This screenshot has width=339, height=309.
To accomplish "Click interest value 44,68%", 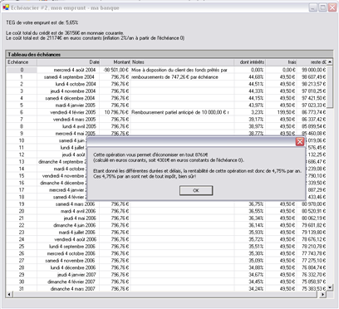I will (256, 77).
